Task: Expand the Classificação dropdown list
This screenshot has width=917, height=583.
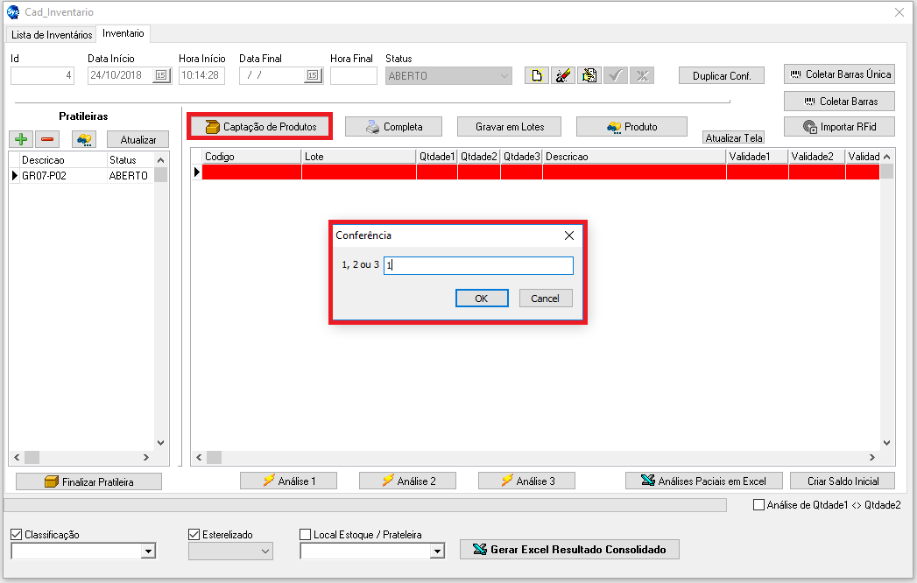Action: [x=148, y=551]
